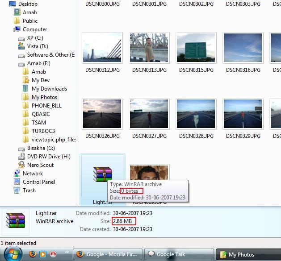
Task: Click the DVD RW Drive (H:) icon
Action: point(21,157)
